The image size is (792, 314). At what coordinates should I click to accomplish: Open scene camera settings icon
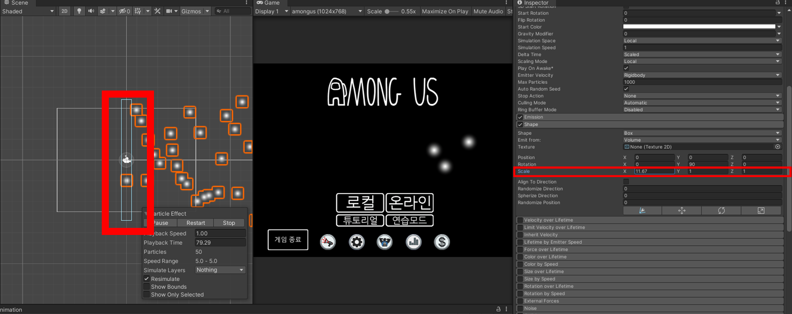169,11
